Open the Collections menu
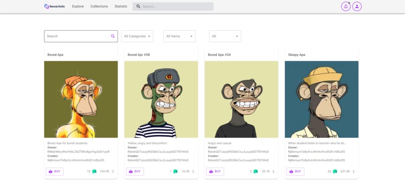Viewport: 405px width, 183px height. coord(99,7)
